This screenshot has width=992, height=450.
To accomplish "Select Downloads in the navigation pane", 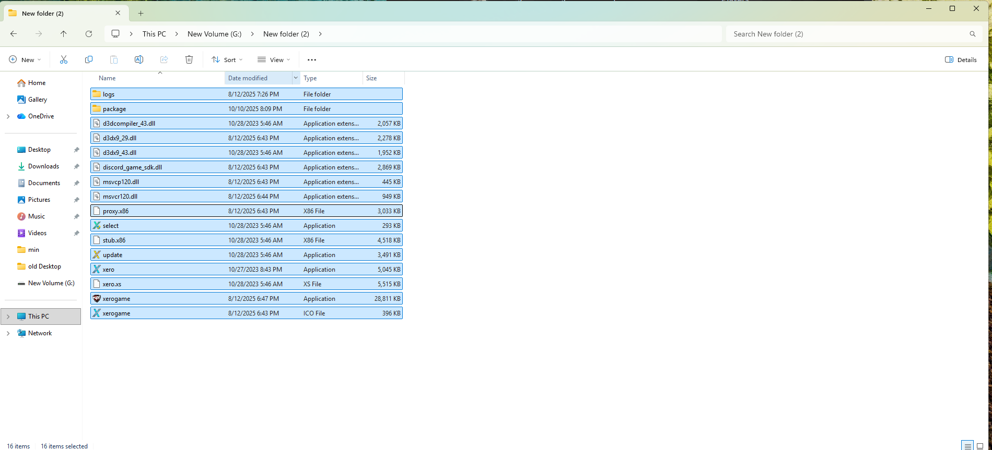I will coord(43,166).
